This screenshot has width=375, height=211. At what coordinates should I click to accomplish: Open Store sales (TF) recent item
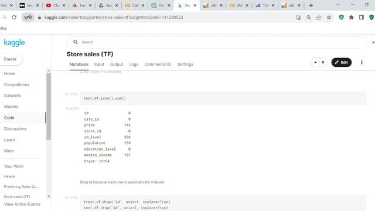pos(17,197)
